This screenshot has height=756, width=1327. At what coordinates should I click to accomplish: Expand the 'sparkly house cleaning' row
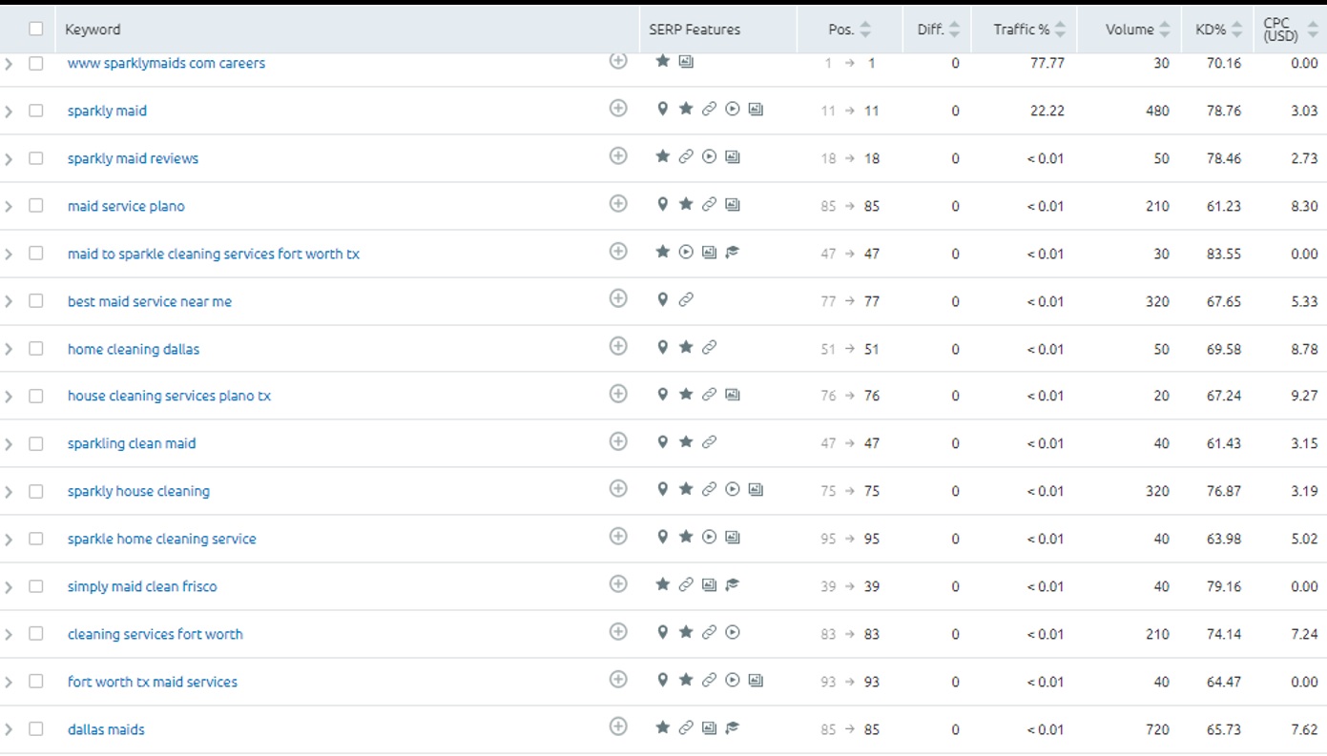click(x=9, y=492)
